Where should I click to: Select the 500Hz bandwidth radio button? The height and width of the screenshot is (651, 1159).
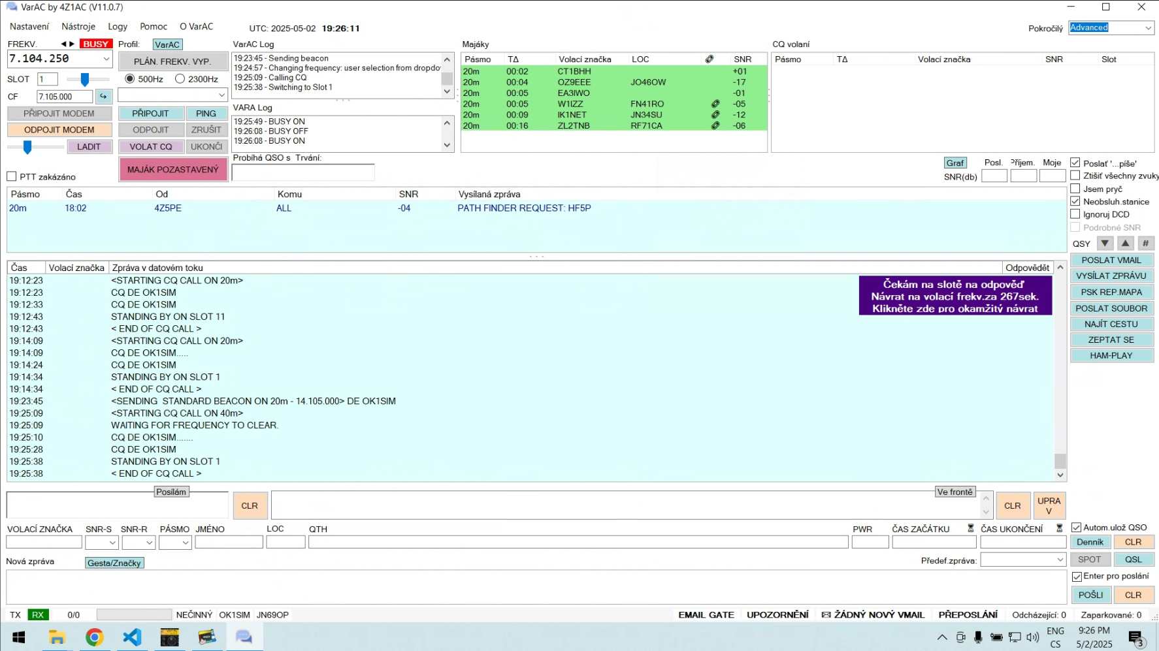[x=129, y=79]
